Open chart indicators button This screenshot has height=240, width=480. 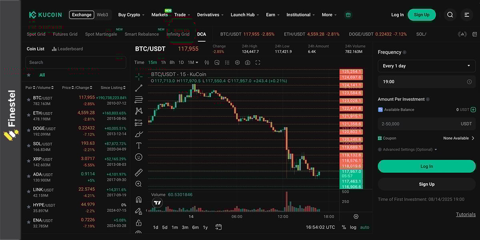click(x=217, y=62)
